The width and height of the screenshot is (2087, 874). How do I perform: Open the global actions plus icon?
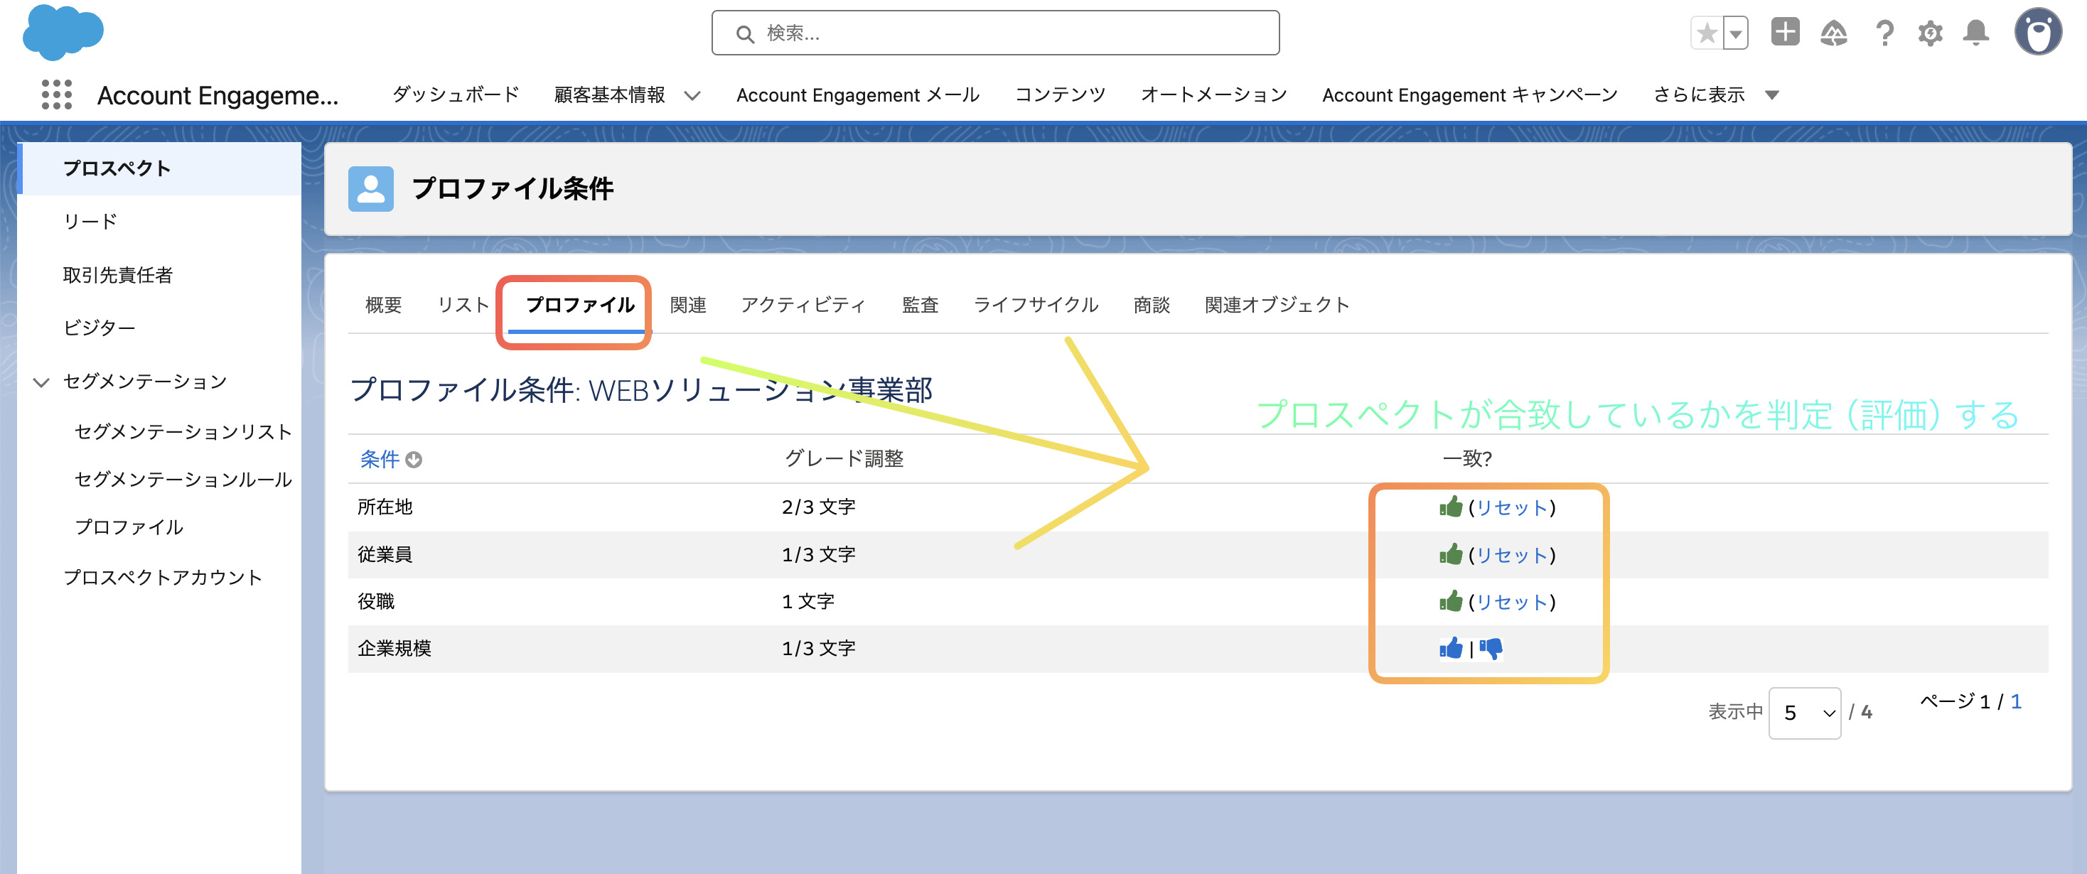[x=1785, y=33]
